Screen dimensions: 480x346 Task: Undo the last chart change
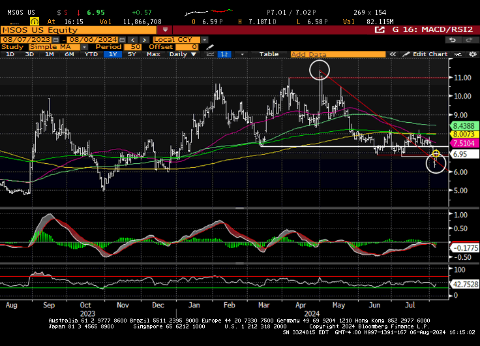[452, 40]
